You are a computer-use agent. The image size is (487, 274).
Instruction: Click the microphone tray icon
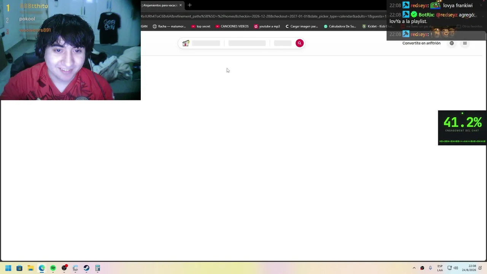[x=430, y=268]
